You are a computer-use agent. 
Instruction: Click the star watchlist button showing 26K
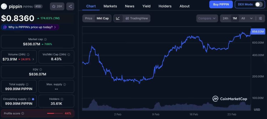tap(57, 6)
